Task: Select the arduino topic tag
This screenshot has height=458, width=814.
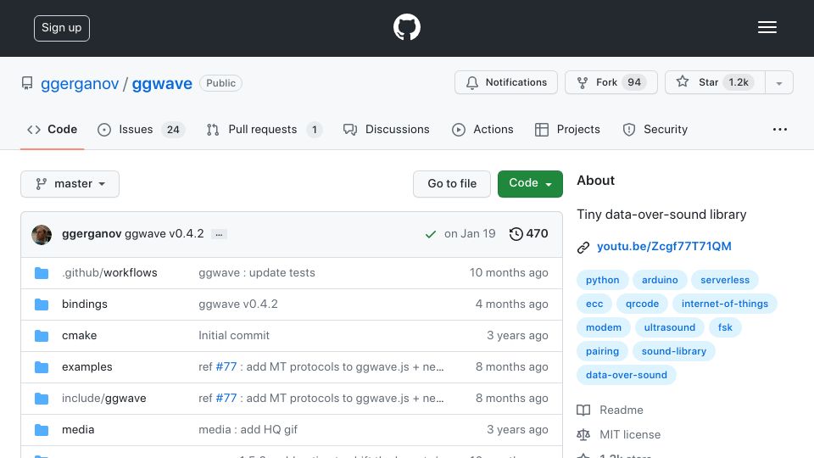Action: point(660,280)
